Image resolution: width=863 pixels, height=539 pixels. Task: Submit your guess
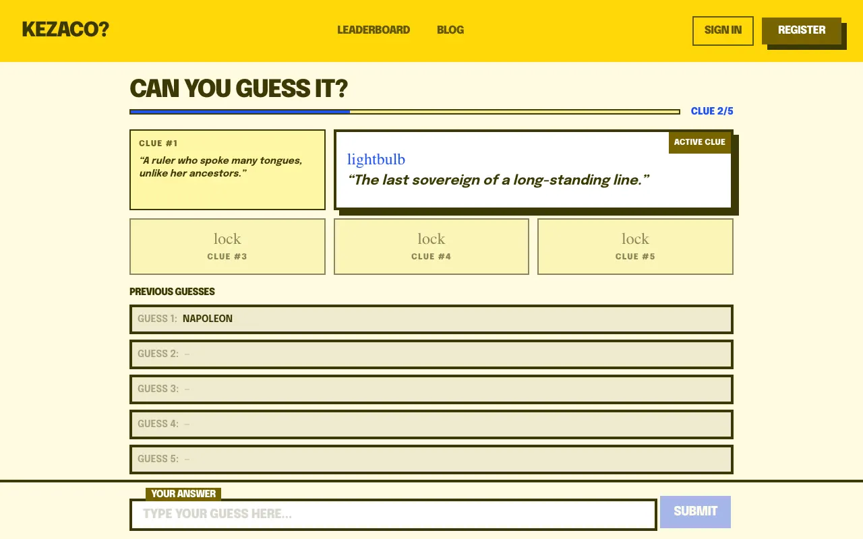point(695,511)
